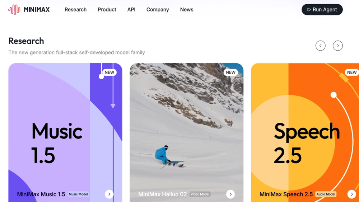Open the Product menu
The height and width of the screenshot is (202, 359).
coord(107,10)
